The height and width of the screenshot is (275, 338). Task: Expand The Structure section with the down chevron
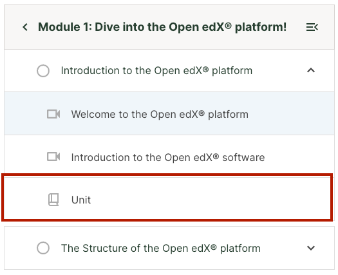[x=311, y=248]
